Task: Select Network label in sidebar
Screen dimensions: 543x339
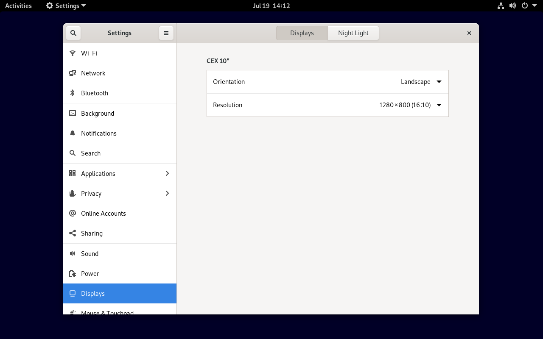Action: [x=93, y=73]
